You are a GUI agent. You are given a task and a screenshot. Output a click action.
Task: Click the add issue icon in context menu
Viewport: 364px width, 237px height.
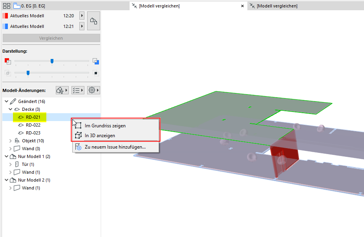point(78,147)
